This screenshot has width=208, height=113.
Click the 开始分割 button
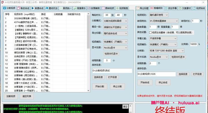pos(100,86)
